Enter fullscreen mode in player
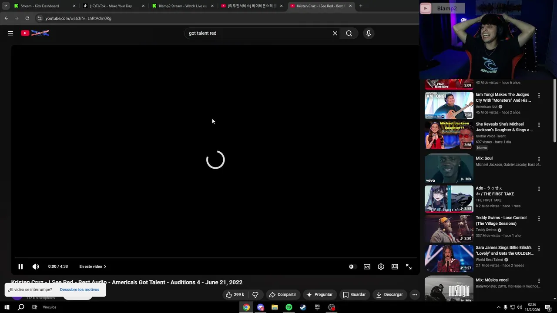The height and width of the screenshot is (313, 557). (x=409, y=266)
